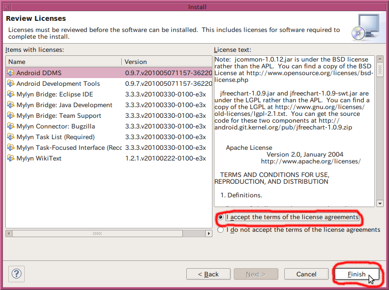
Task: Click the Cancel button
Action: [306, 274]
